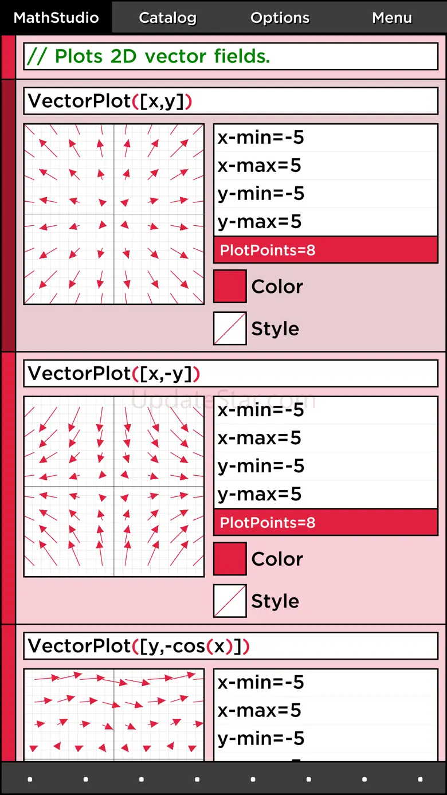Open the Catalog tab
The width and height of the screenshot is (447, 795).
[x=167, y=18]
